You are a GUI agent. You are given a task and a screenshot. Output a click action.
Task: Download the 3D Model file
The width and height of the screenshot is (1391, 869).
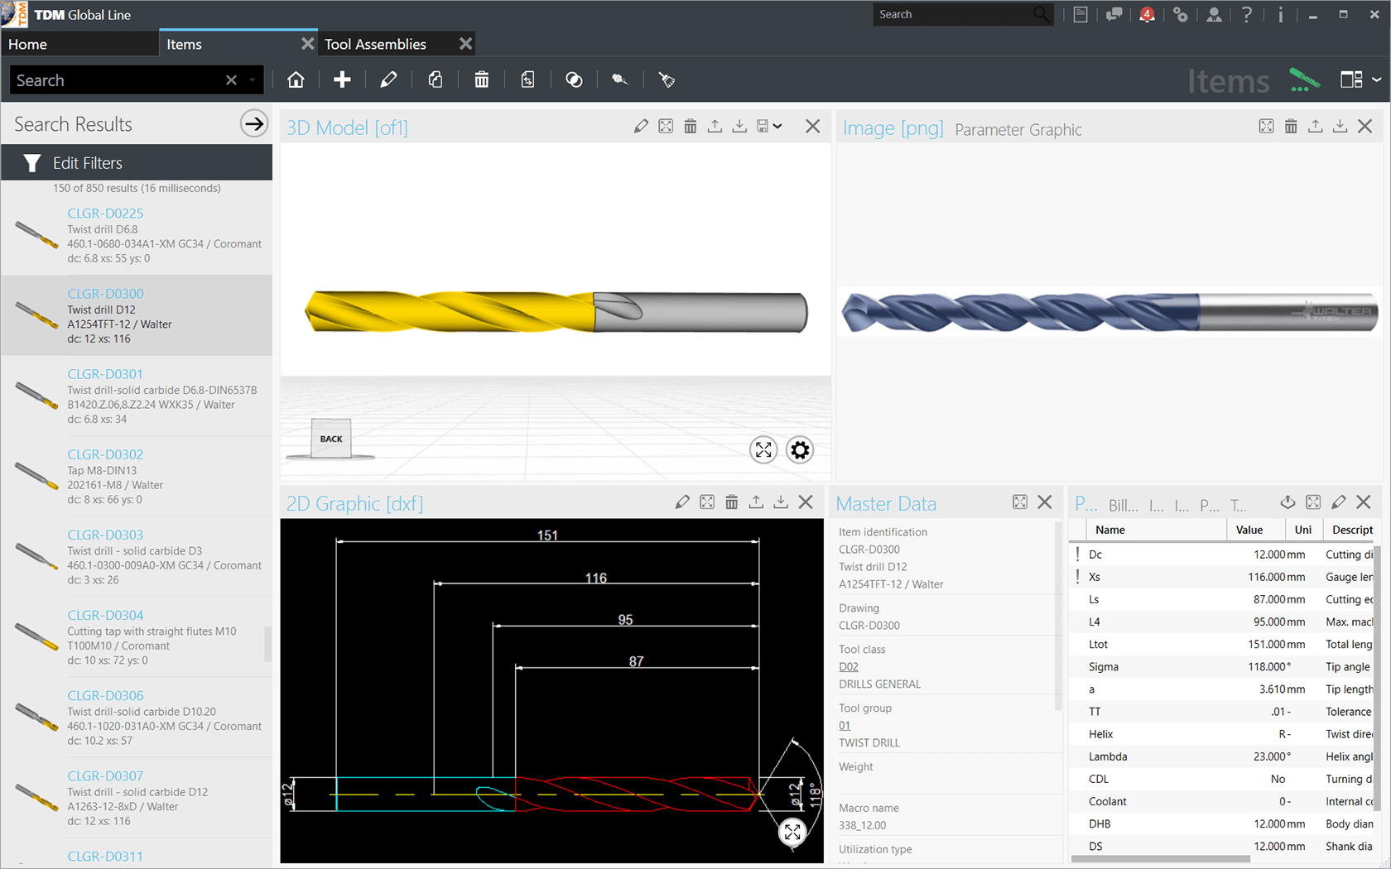739,127
